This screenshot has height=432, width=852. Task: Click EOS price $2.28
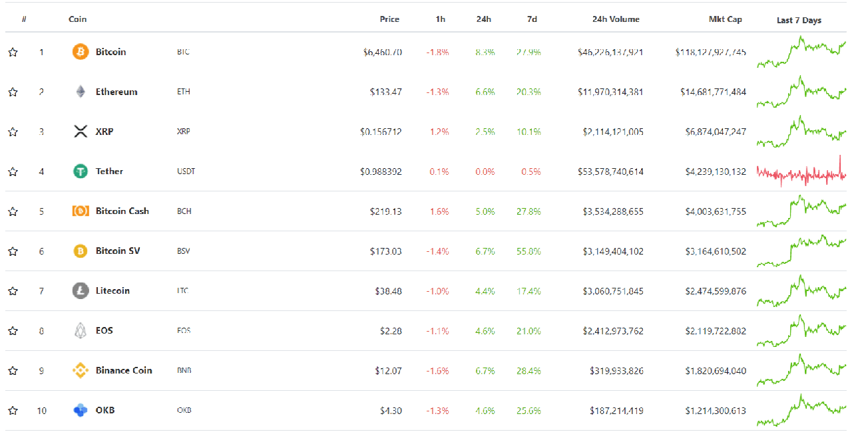click(x=391, y=330)
